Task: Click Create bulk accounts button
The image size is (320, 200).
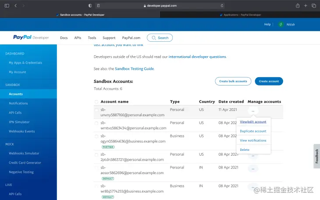Action: 233,81
